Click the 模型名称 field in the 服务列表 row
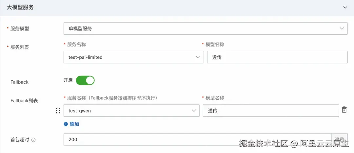 277,57
